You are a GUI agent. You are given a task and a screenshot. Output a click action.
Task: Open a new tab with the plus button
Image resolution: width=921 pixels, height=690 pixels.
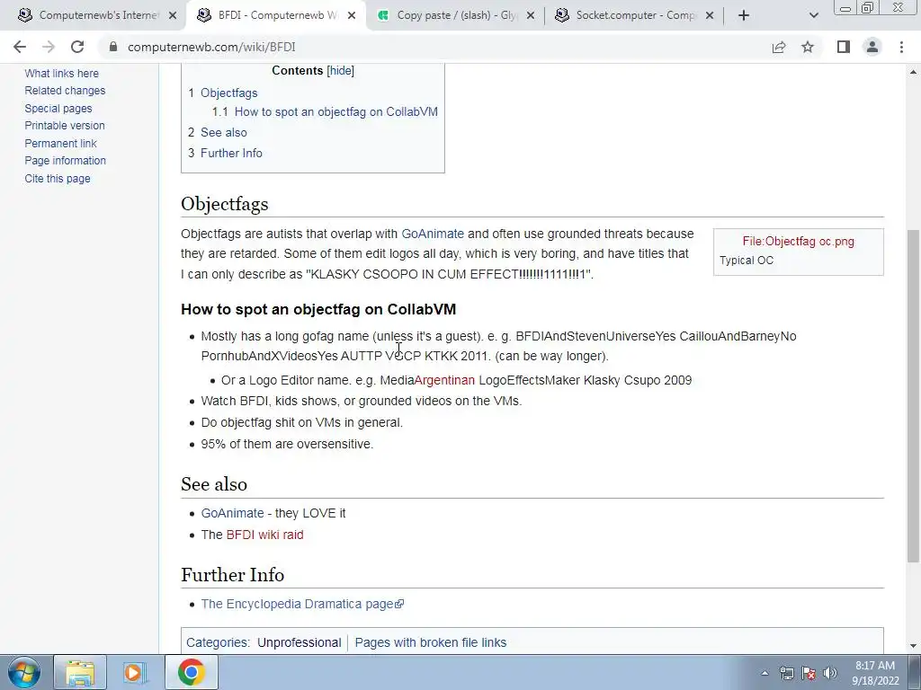coord(744,15)
